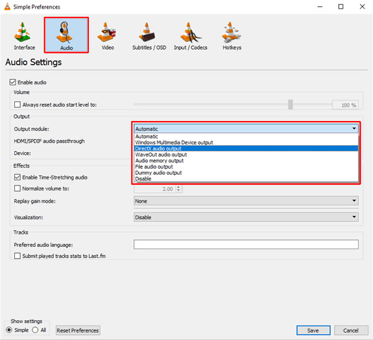Collapse the Output module Automatic combo box

tap(246, 128)
